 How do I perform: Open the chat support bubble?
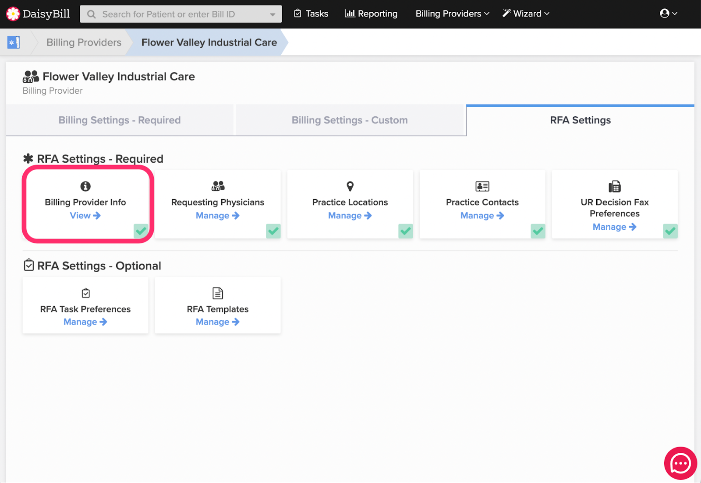coord(680,463)
